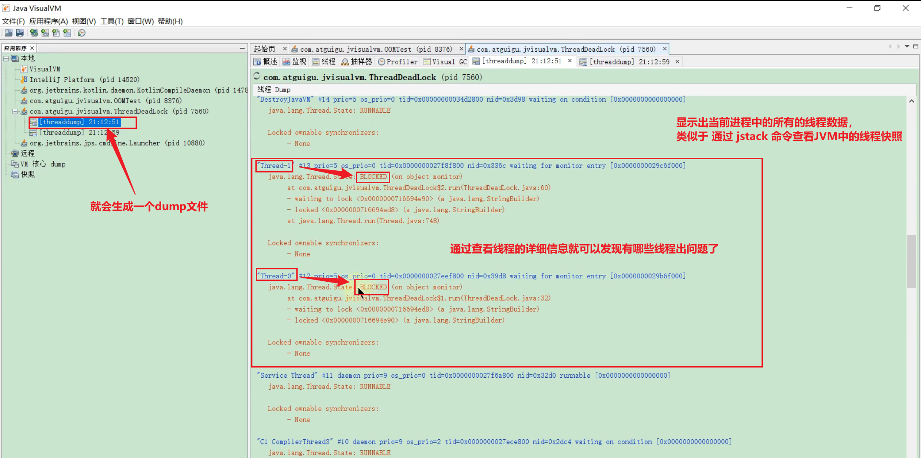Open the 文件(F) menu
The height and width of the screenshot is (458, 921).
(13, 21)
